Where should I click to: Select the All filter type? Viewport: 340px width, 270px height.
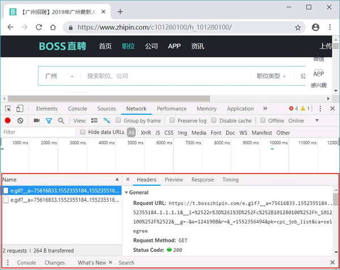tap(131, 133)
